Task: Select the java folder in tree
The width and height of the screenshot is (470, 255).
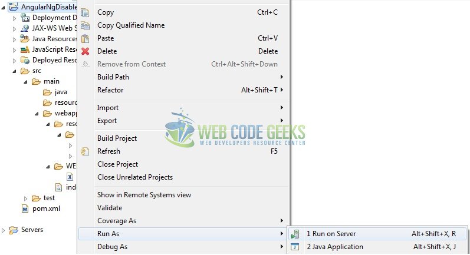Action: click(61, 92)
